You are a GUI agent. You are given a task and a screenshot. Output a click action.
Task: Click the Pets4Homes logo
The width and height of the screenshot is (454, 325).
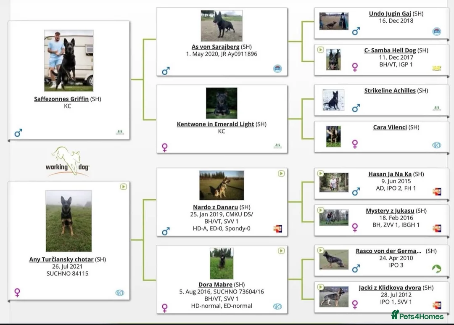click(417, 316)
